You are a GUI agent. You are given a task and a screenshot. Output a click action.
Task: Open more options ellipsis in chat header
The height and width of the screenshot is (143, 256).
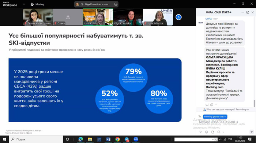click(x=243, y=12)
